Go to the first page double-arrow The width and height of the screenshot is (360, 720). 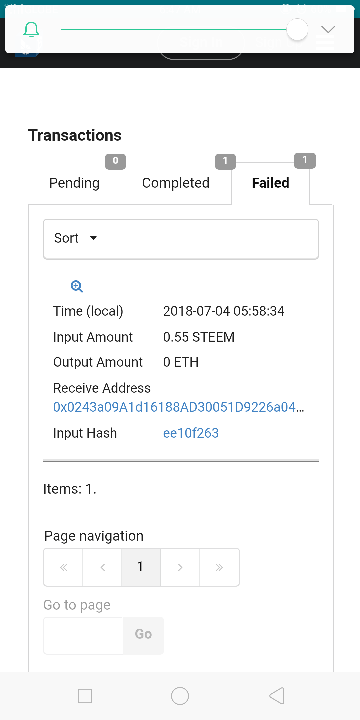(63, 567)
